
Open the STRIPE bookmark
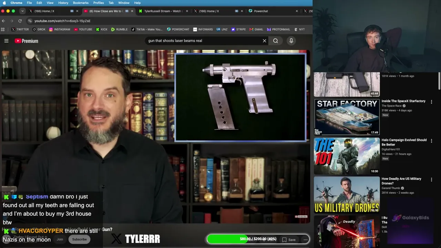click(x=238, y=29)
